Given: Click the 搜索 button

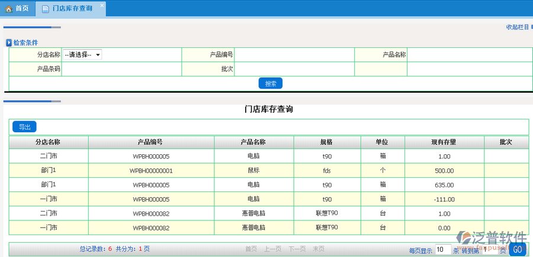Looking at the screenshot, I should [x=271, y=84].
